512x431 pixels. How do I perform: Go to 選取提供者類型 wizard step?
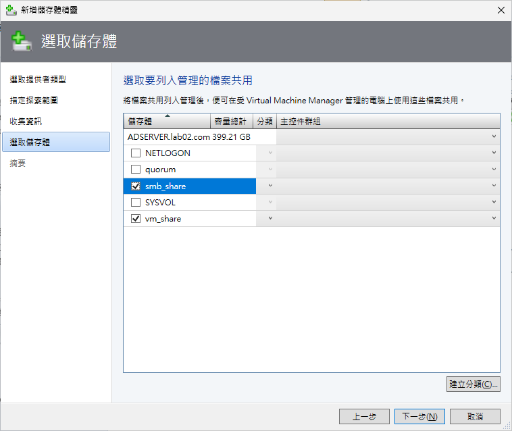[38, 80]
